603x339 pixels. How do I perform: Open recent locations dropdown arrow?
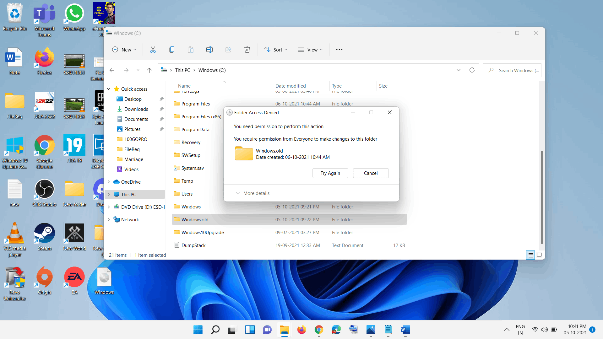point(138,70)
